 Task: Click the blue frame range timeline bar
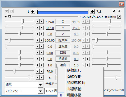(63, 12)
